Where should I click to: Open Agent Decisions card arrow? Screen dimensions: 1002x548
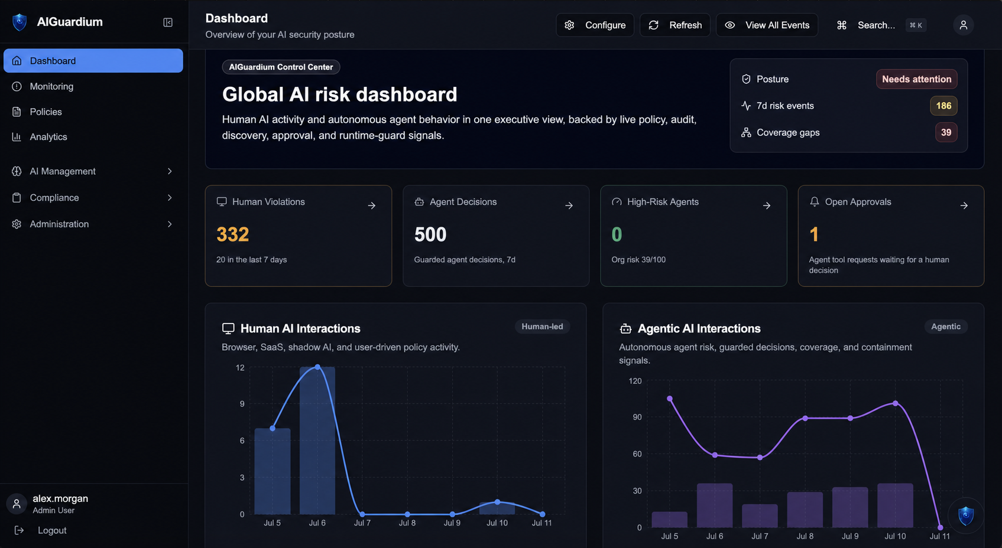coord(569,206)
